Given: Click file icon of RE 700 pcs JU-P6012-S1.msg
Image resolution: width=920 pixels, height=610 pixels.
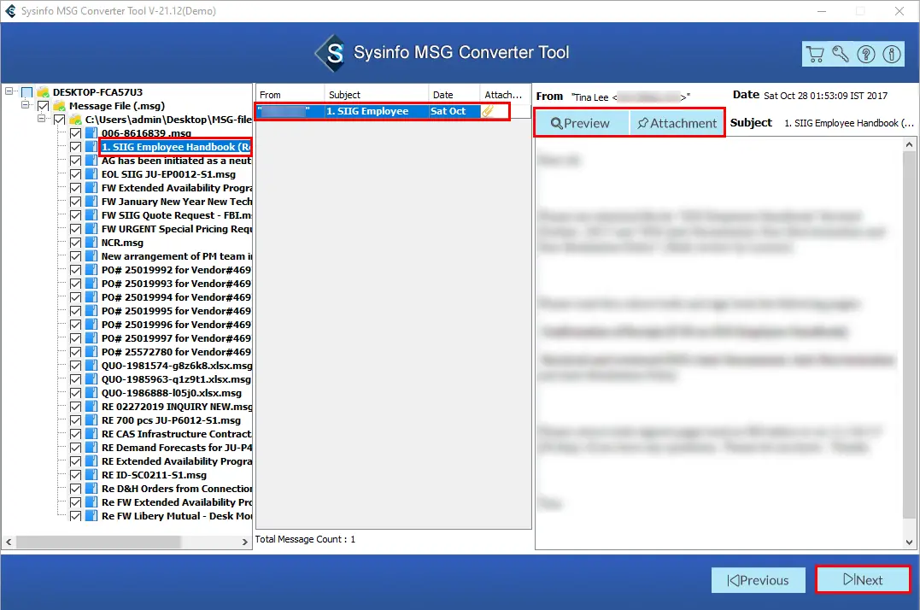Looking at the screenshot, I should 91,420.
